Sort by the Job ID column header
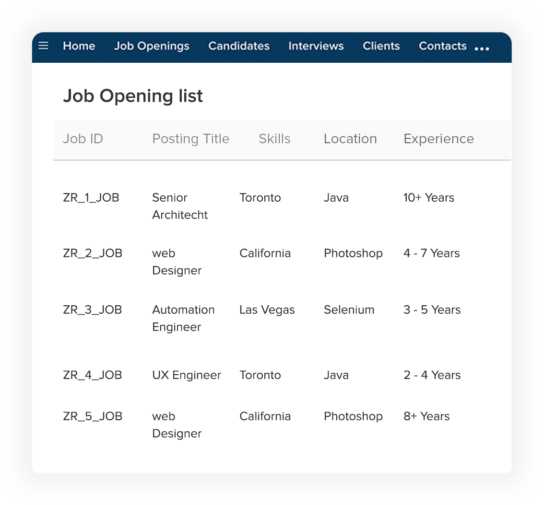The image size is (544, 505). 83,138
